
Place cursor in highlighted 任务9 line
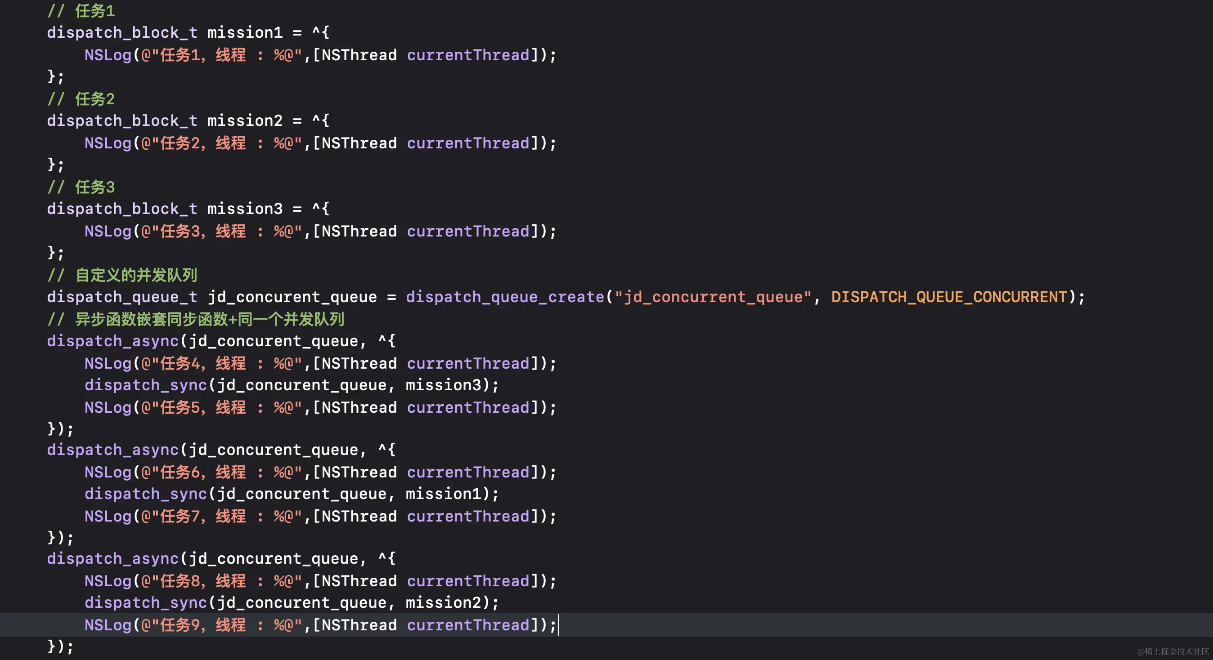(x=320, y=625)
